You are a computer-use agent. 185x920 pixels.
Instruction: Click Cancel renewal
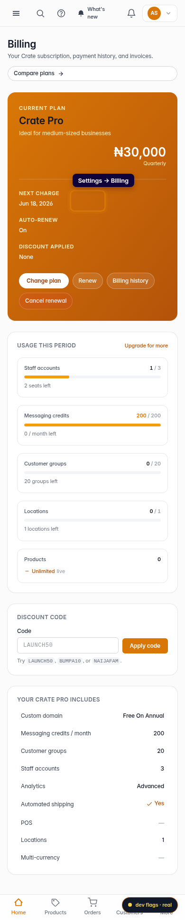(x=46, y=301)
